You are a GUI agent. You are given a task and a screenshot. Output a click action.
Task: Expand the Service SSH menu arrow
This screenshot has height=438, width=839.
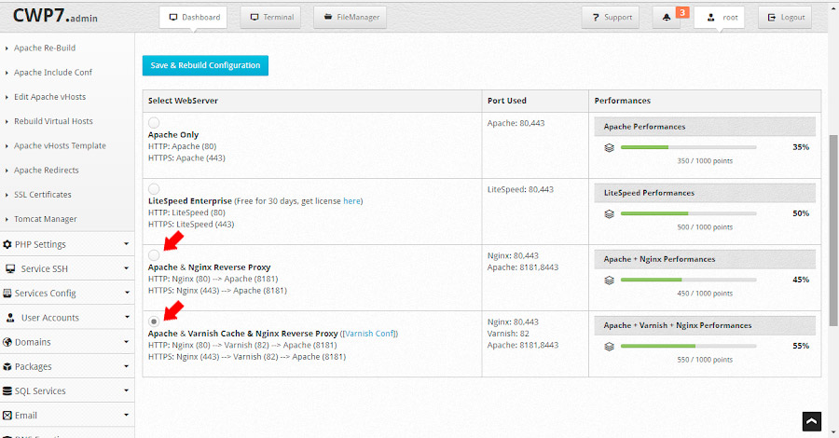click(126, 268)
